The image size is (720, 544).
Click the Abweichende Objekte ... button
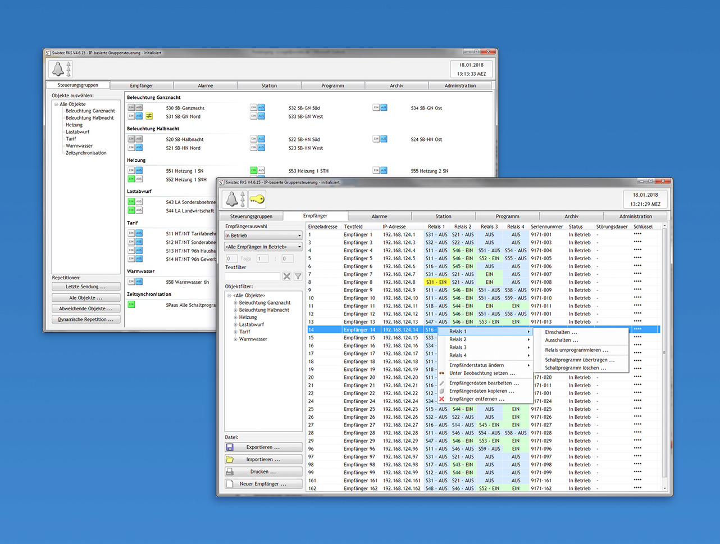(x=86, y=309)
